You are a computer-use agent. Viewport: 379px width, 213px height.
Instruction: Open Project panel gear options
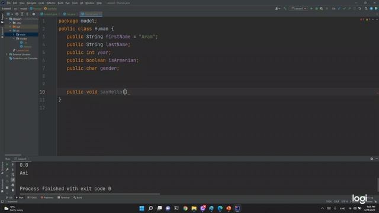point(34,14)
